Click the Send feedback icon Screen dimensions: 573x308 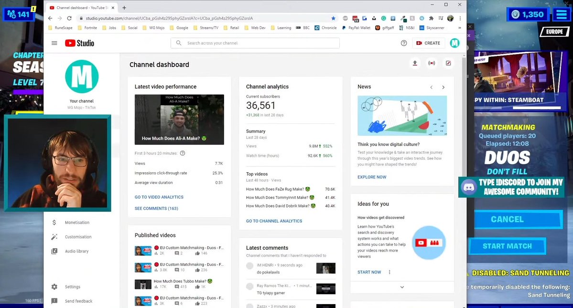click(x=54, y=301)
